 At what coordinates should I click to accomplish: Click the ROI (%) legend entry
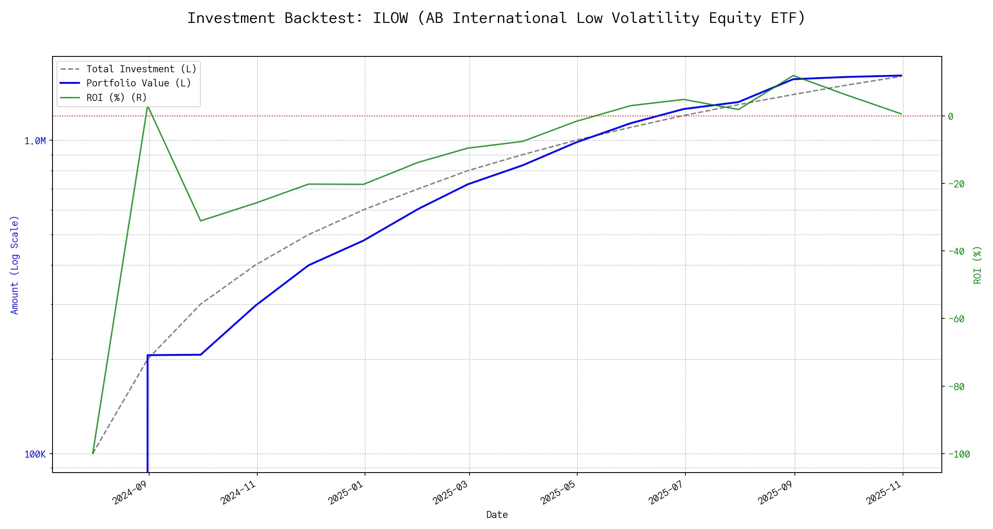[x=117, y=97]
